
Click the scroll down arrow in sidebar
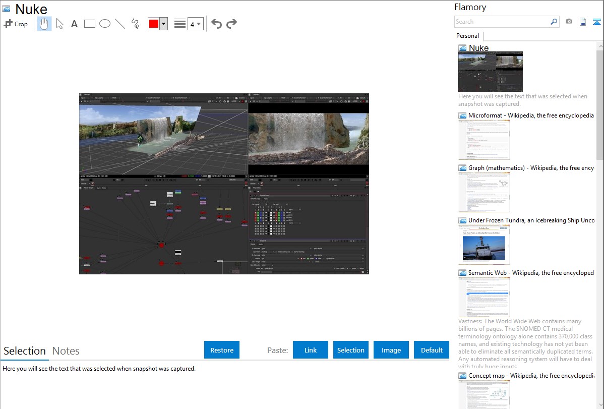pos(600,405)
